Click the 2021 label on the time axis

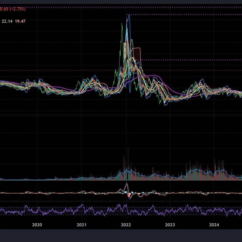tap(81, 225)
